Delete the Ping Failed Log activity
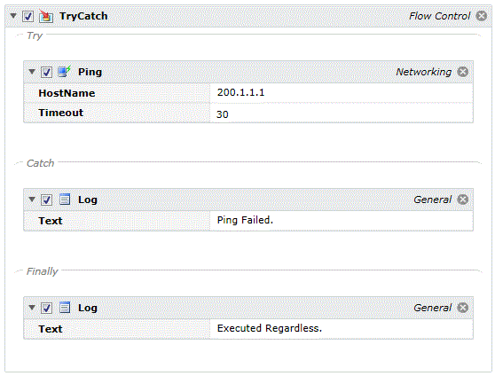The height and width of the screenshot is (376, 495). coord(463,200)
